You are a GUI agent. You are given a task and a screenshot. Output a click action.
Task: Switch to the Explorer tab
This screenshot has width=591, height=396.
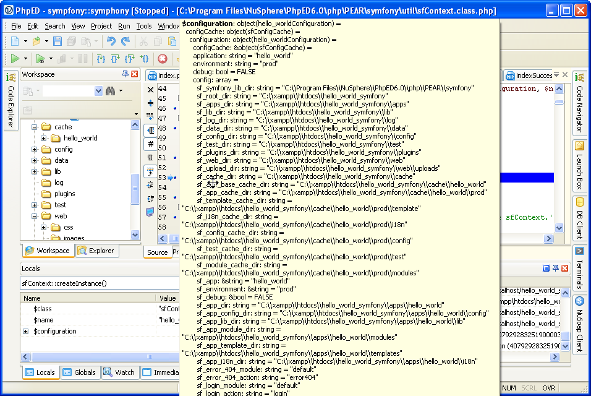96,251
